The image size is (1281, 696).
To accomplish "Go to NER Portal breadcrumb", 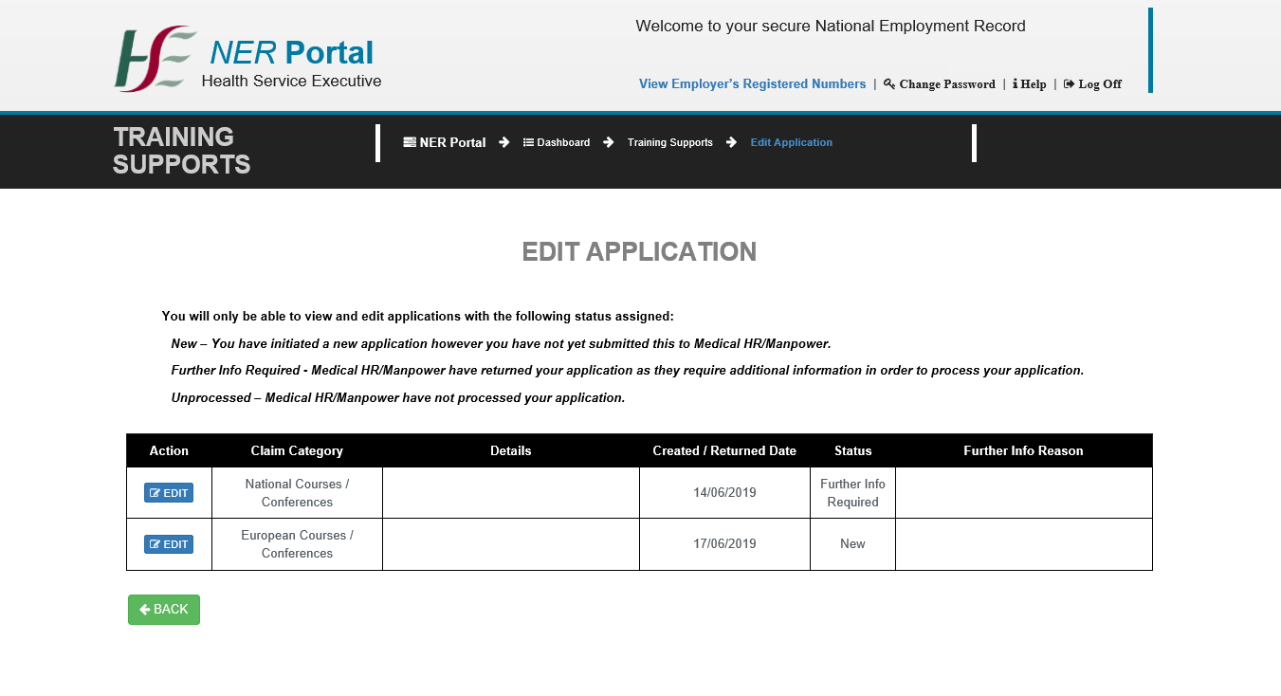I will tap(452, 142).
